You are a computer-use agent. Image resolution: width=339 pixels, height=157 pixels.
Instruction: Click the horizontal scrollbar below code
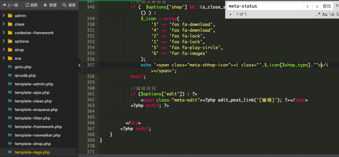209,155
